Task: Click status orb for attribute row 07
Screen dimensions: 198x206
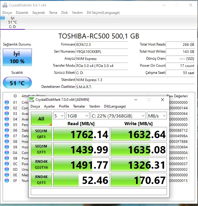Action: point(7,136)
